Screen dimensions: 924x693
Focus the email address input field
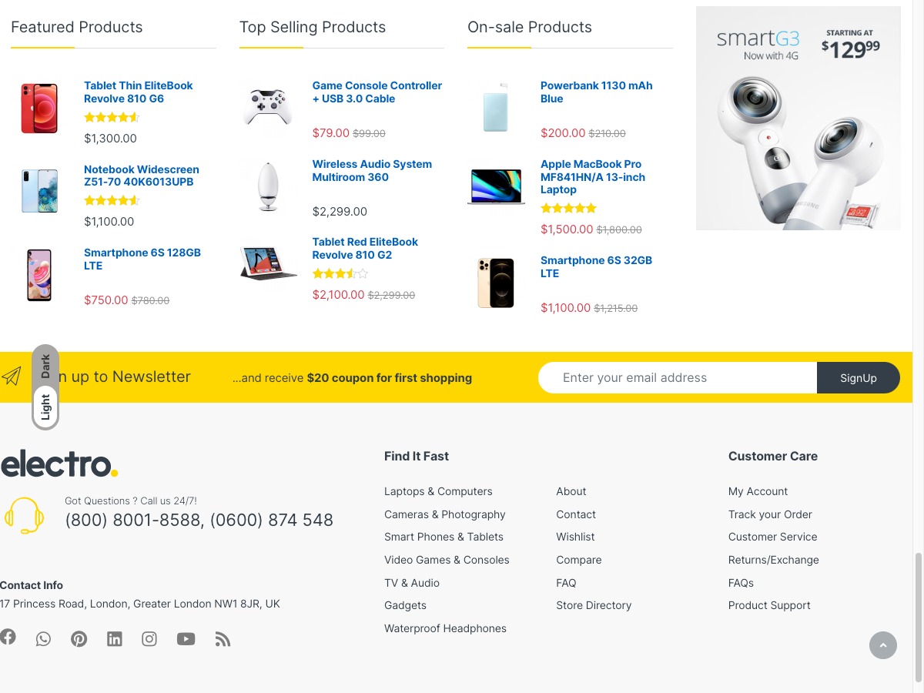click(678, 378)
